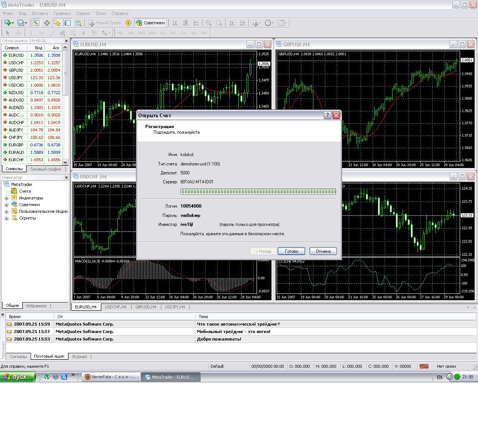Click the Отмена button in dialog
Screen dimensions: 478x435
click(323, 251)
